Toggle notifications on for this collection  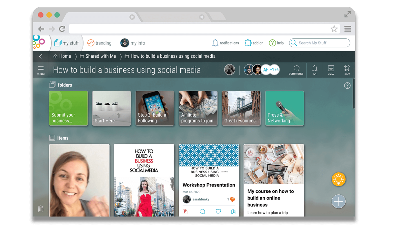(315, 70)
